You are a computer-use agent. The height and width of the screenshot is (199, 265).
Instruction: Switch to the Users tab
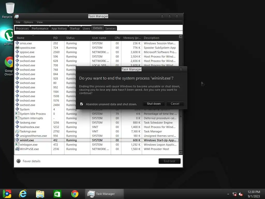point(86,29)
